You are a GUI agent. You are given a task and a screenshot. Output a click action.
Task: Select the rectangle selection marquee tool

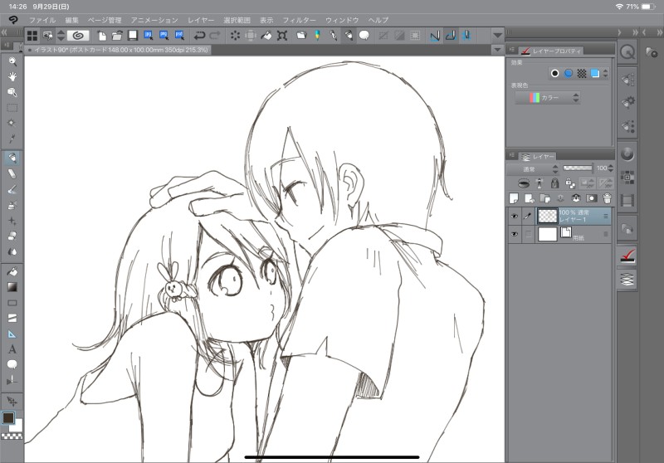[x=12, y=108]
